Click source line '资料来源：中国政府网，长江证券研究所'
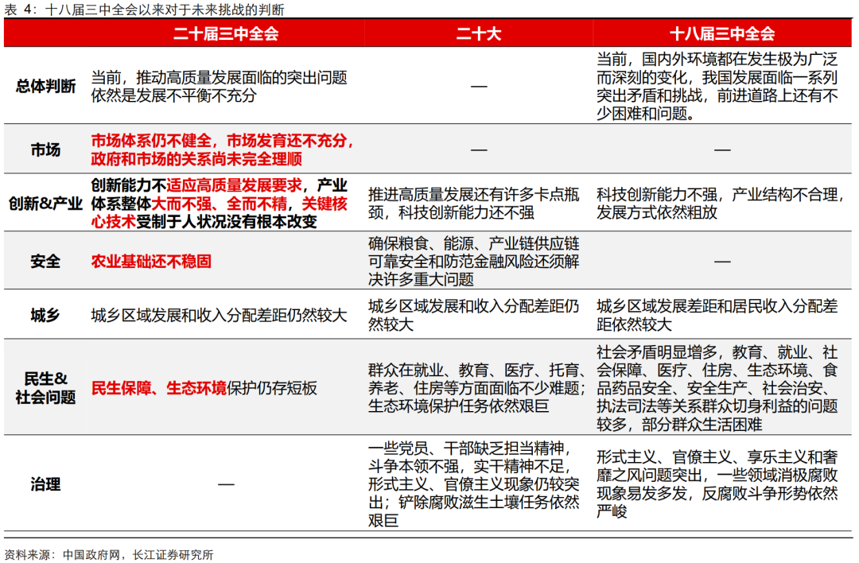Viewport: 859px width, 563px height. tap(108, 554)
